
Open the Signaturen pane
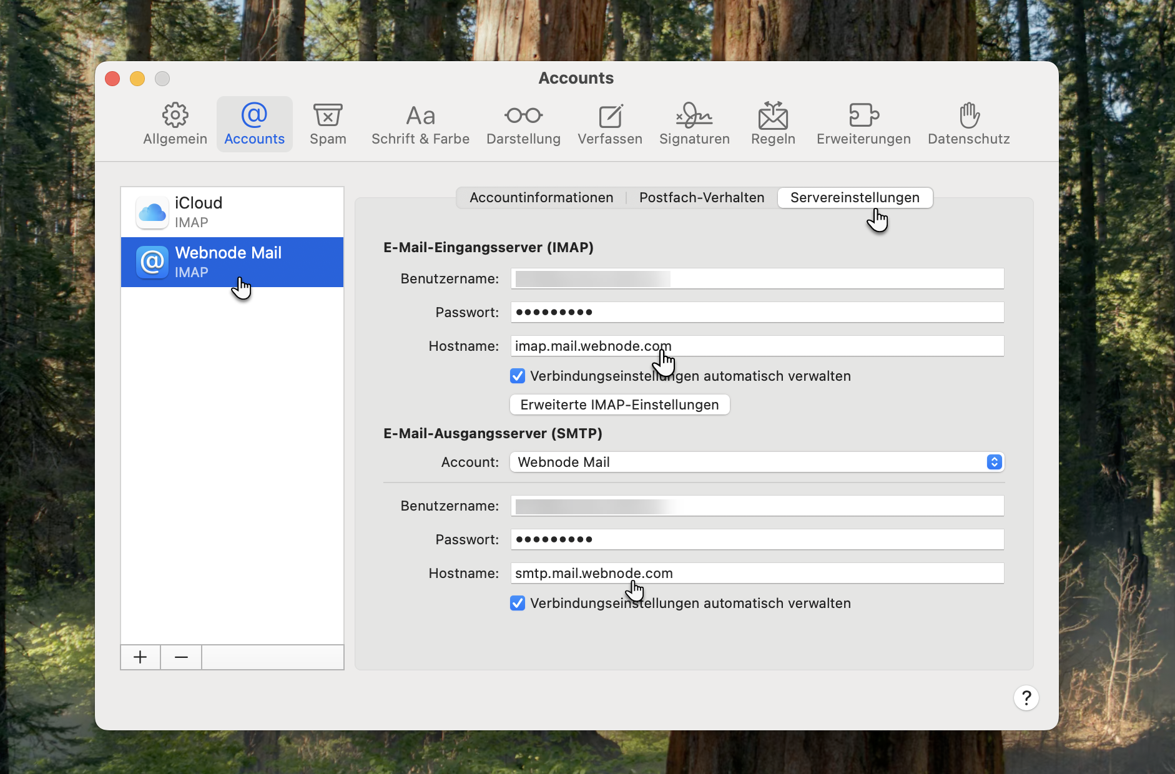point(694,124)
